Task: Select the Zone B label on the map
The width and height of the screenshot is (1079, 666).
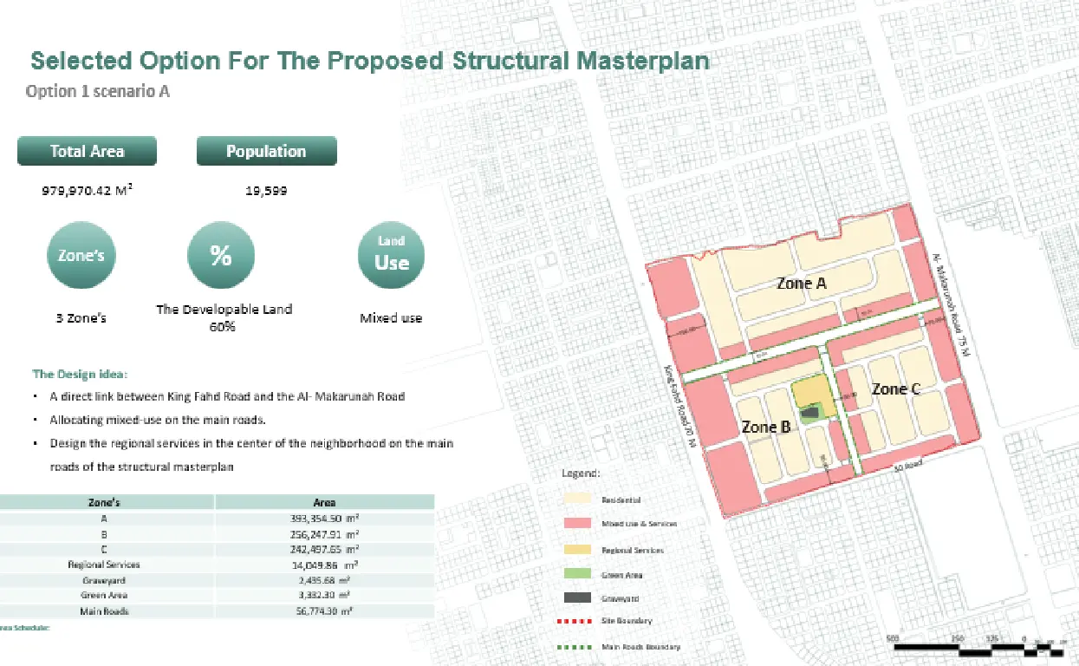Action: [765, 427]
